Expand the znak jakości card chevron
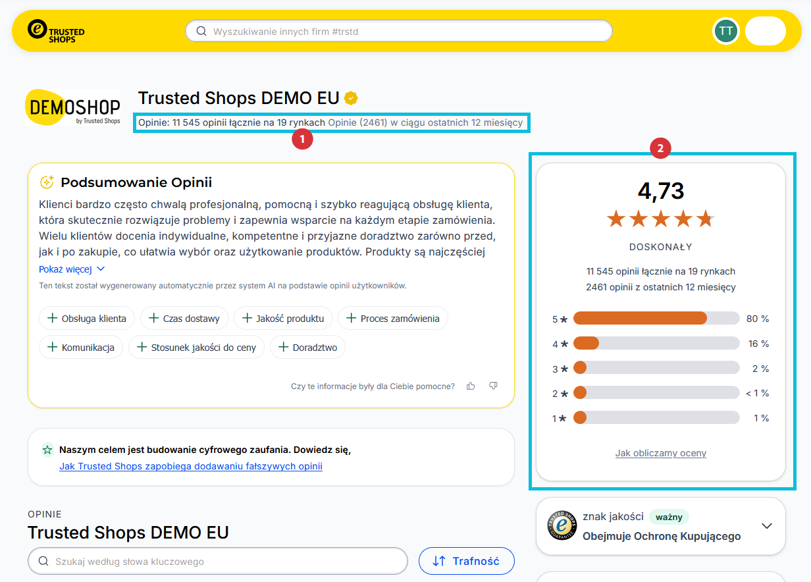Screen dimensions: 811x582 [x=766, y=526]
